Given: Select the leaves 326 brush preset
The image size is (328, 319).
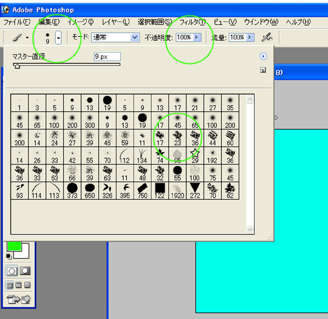Looking at the screenshot, I should click(107, 191).
